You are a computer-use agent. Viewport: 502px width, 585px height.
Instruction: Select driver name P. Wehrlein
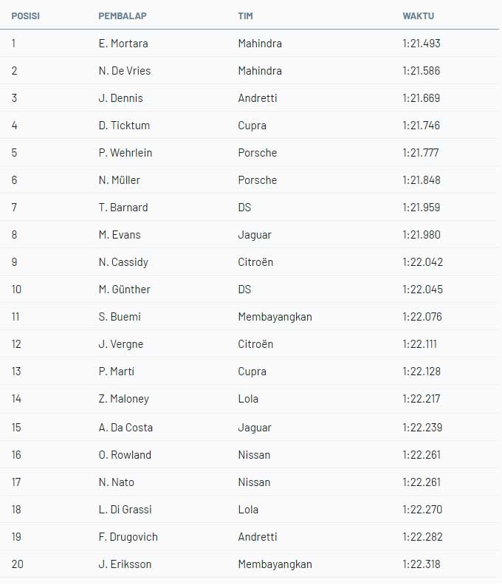tap(125, 153)
